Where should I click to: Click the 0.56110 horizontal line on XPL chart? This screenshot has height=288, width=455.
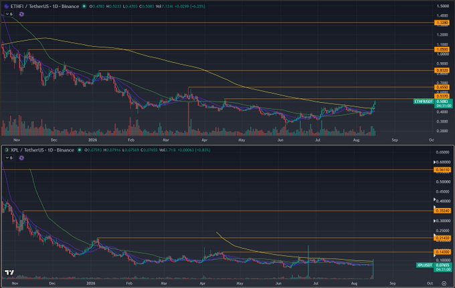pos(217,170)
